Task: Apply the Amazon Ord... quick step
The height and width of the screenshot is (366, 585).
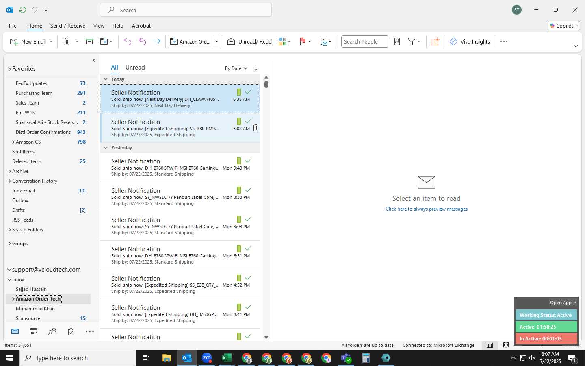Action: tap(191, 41)
